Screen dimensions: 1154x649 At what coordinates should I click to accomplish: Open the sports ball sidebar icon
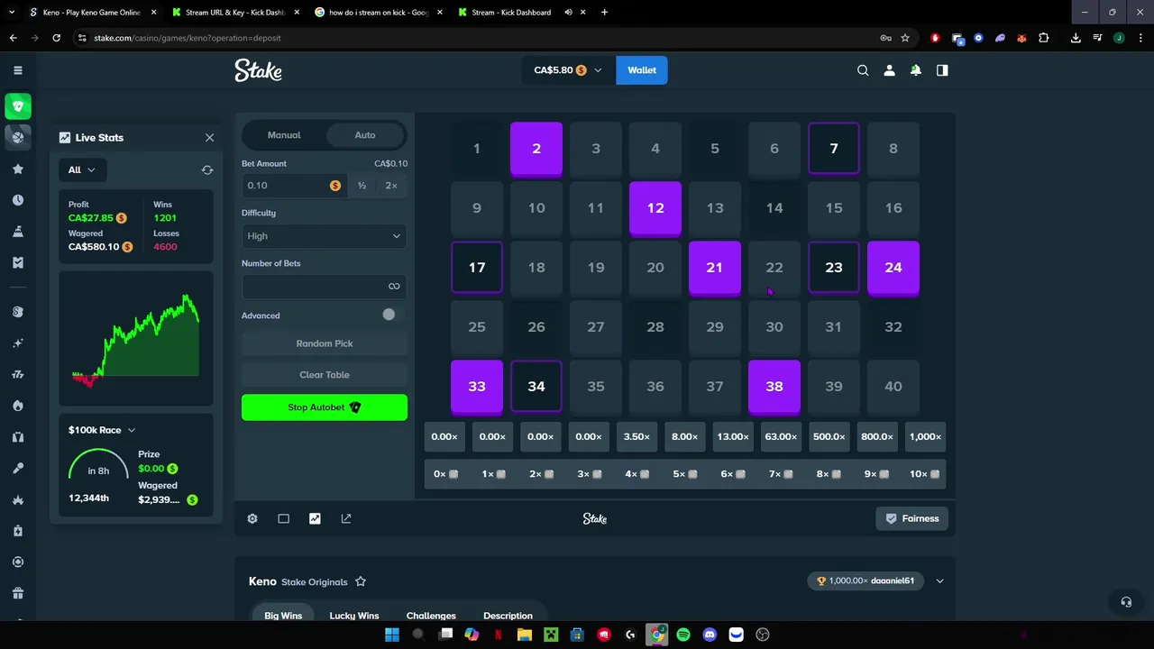17,137
